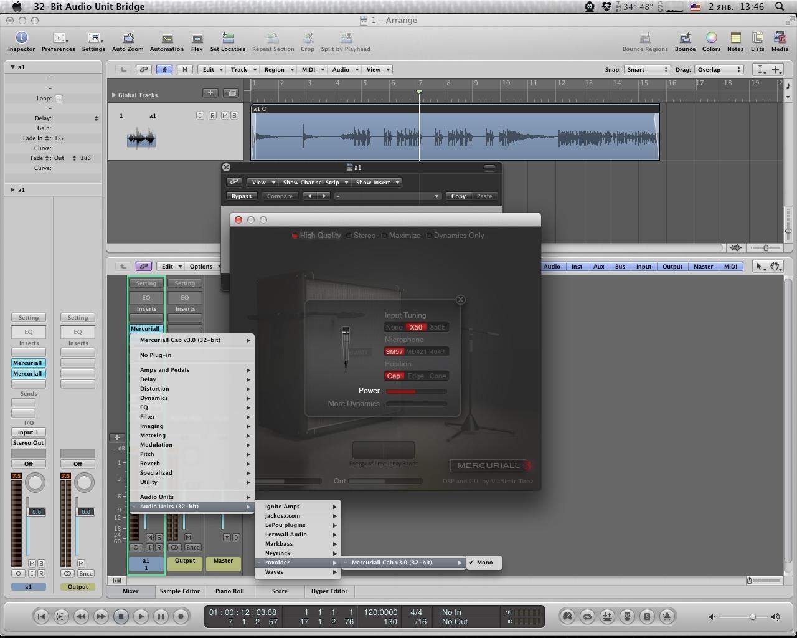Click the Auto Zoom toolbar icon
This screenshot has height=638, width=797.
tap(128, 39)
